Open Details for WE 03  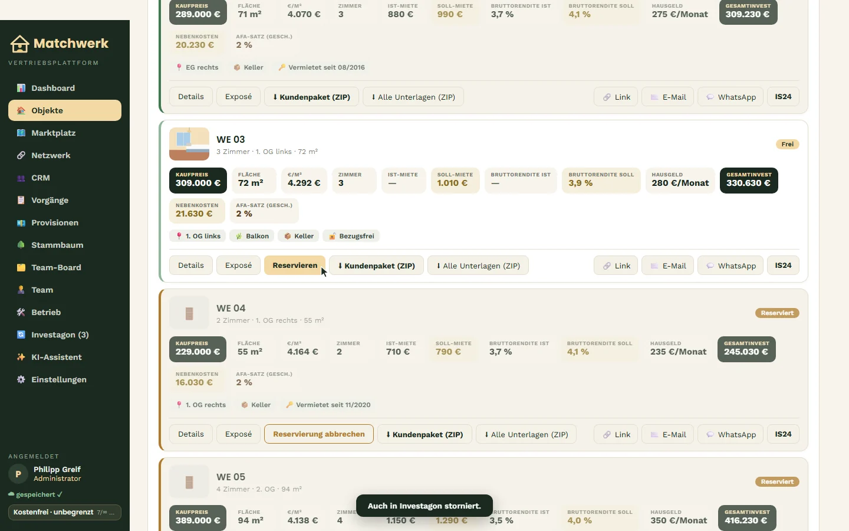(x=191, y=265)
